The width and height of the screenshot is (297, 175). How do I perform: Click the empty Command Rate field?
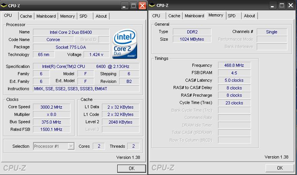click(x=234, y=118)
